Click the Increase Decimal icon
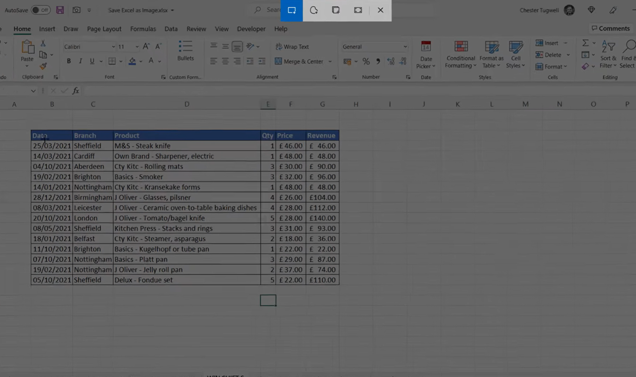636x377 pixels. 390,61
